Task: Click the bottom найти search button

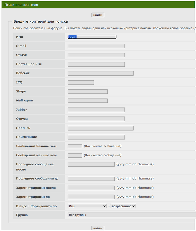Action: pos(98,228)
